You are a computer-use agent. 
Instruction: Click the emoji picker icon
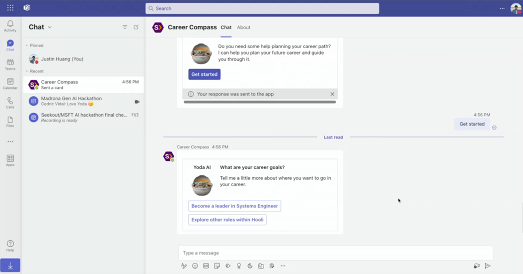tap(195, 266)
